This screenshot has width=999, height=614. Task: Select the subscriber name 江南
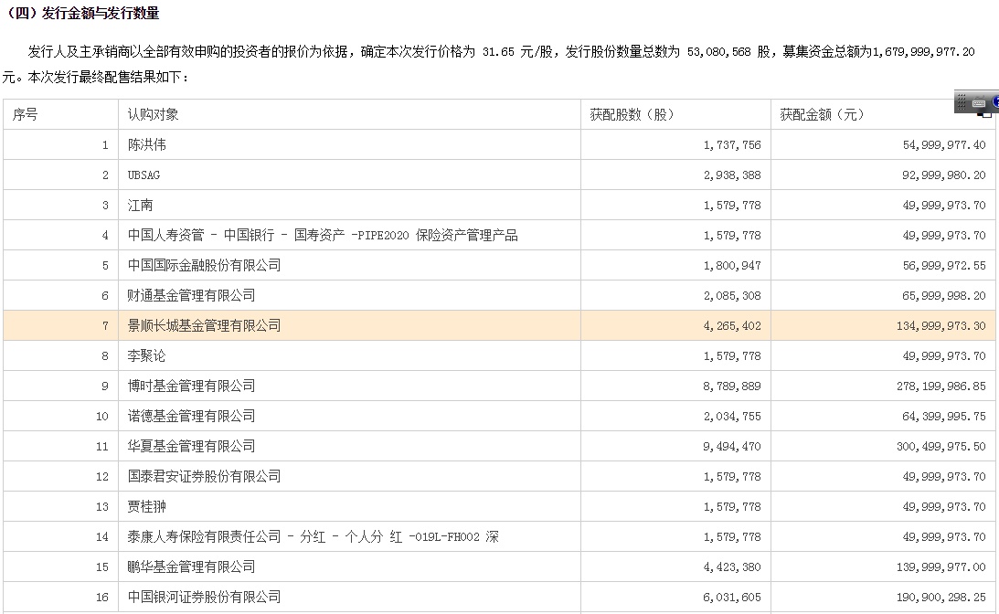click(140, 205)
